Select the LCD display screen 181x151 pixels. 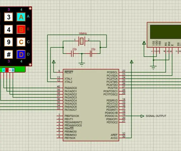click(165, 32)
